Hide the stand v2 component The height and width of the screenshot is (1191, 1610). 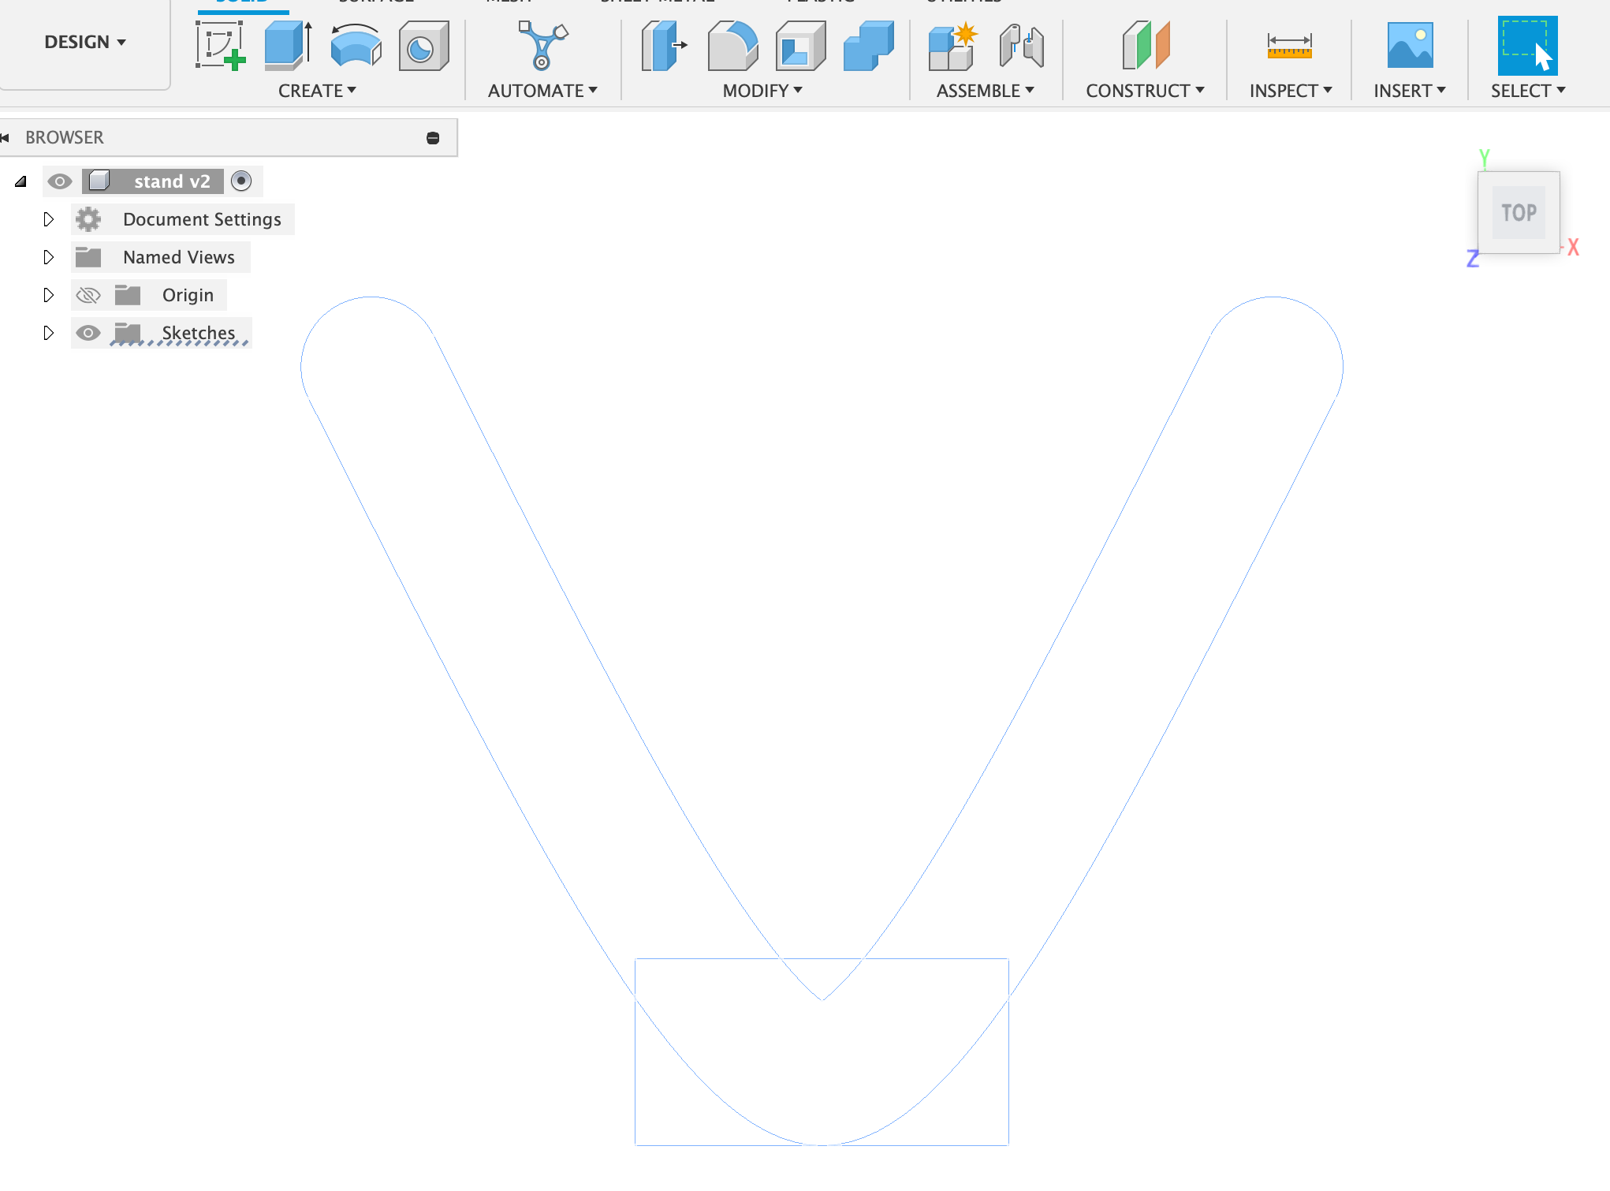60,181
